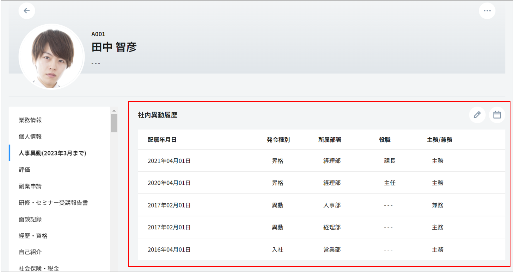Open the 自己紹介 sidebar item

tap(30, 252)
